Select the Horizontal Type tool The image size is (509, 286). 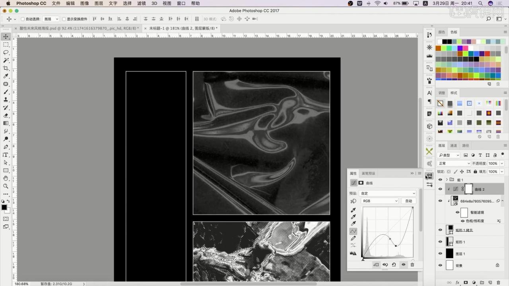pos(6,155)
